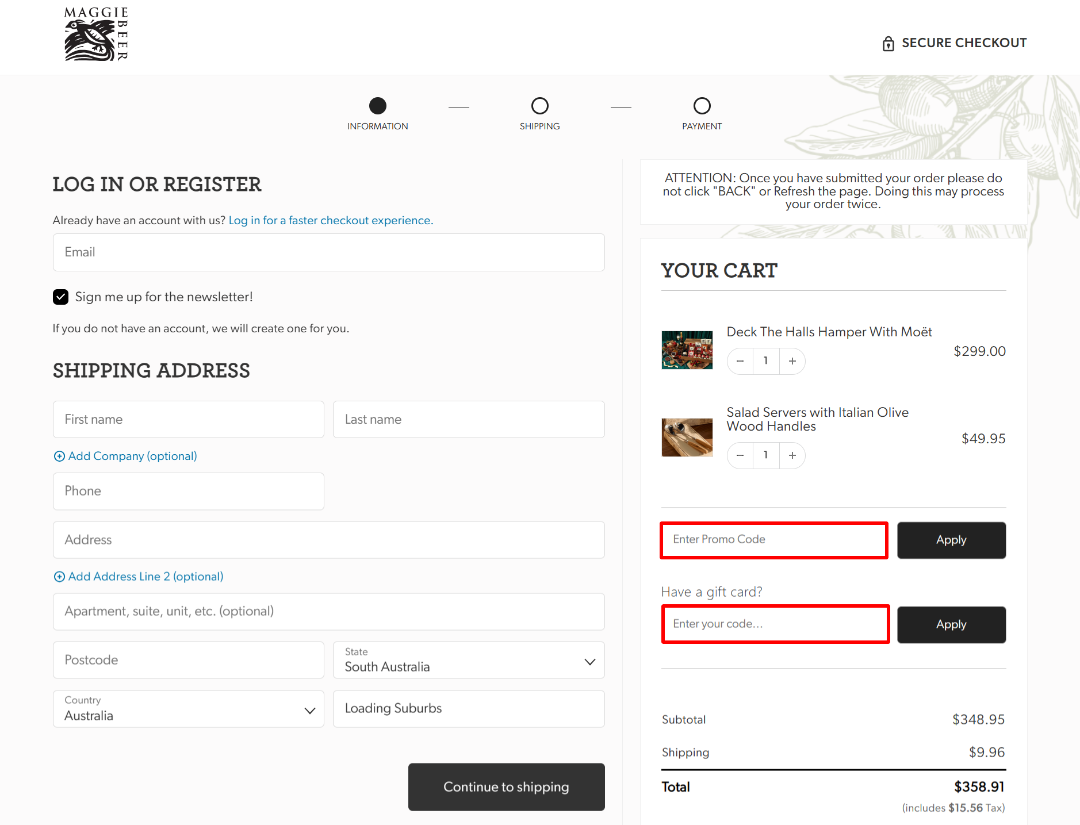
Task: Decrease quantity of Salad Servers item
Action: pyautogui.click(x=740, y=455)
